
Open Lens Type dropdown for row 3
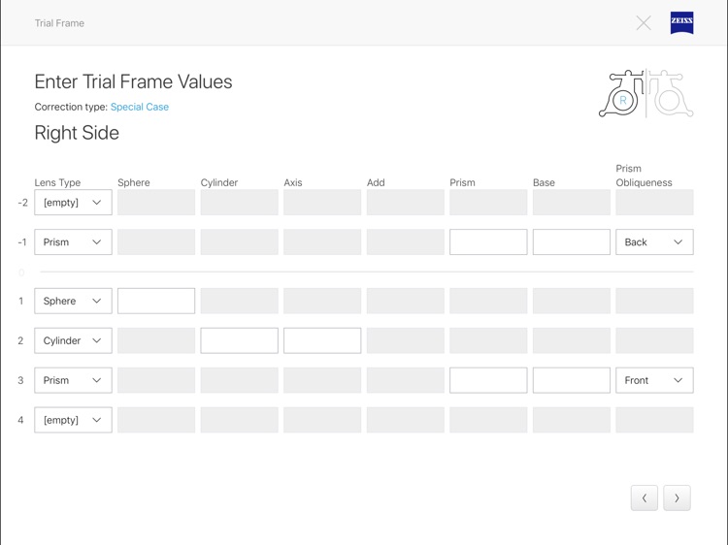click(73, 380)
